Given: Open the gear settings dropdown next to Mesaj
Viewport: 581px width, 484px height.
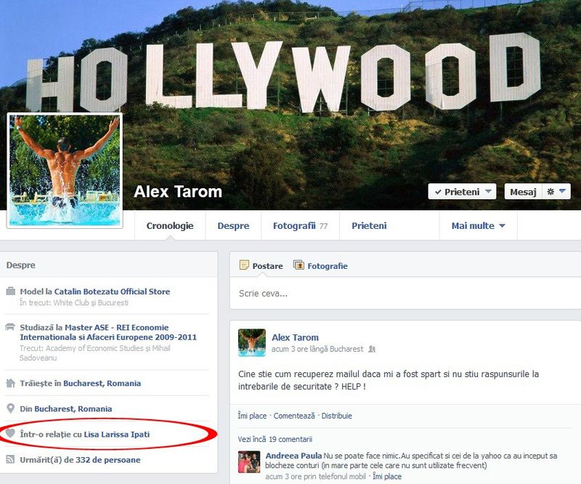Looking at the screenshot, I should 556,192.
